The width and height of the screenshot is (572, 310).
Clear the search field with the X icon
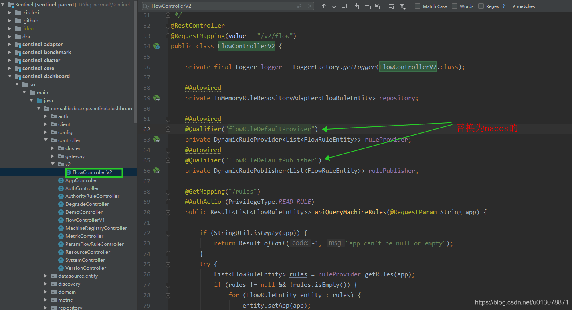click(x=310, y=6)
